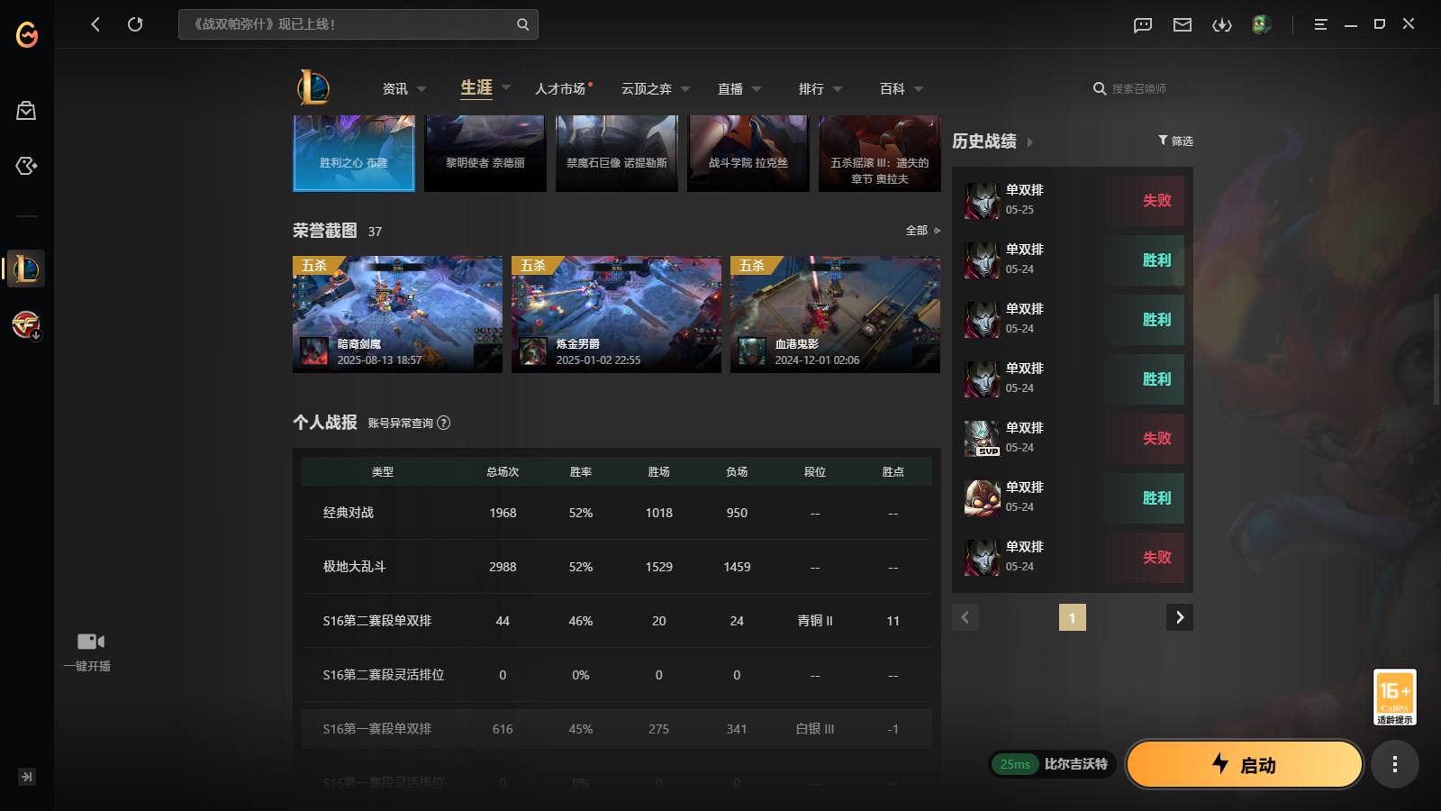Expand the sidebar with the arrow icon
This screenshot has height=811, width=1441.
pyautogui.click(x=27, y=777)
